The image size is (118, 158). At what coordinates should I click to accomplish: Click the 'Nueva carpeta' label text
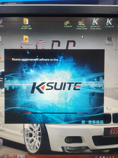coord(26,44)
